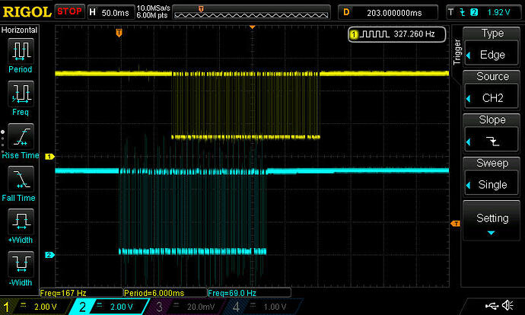525x315 pixels.
Task: Click the measurement menu page indicator dots
Action: tap(3, 142)
